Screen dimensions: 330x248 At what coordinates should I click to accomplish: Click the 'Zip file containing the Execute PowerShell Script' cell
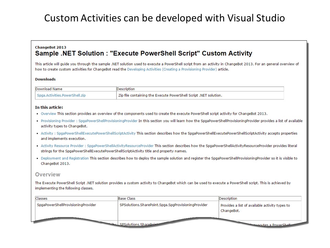200,95
